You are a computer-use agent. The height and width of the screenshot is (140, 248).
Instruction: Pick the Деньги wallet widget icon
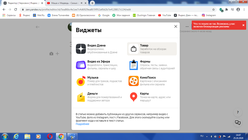pos(81,97)
